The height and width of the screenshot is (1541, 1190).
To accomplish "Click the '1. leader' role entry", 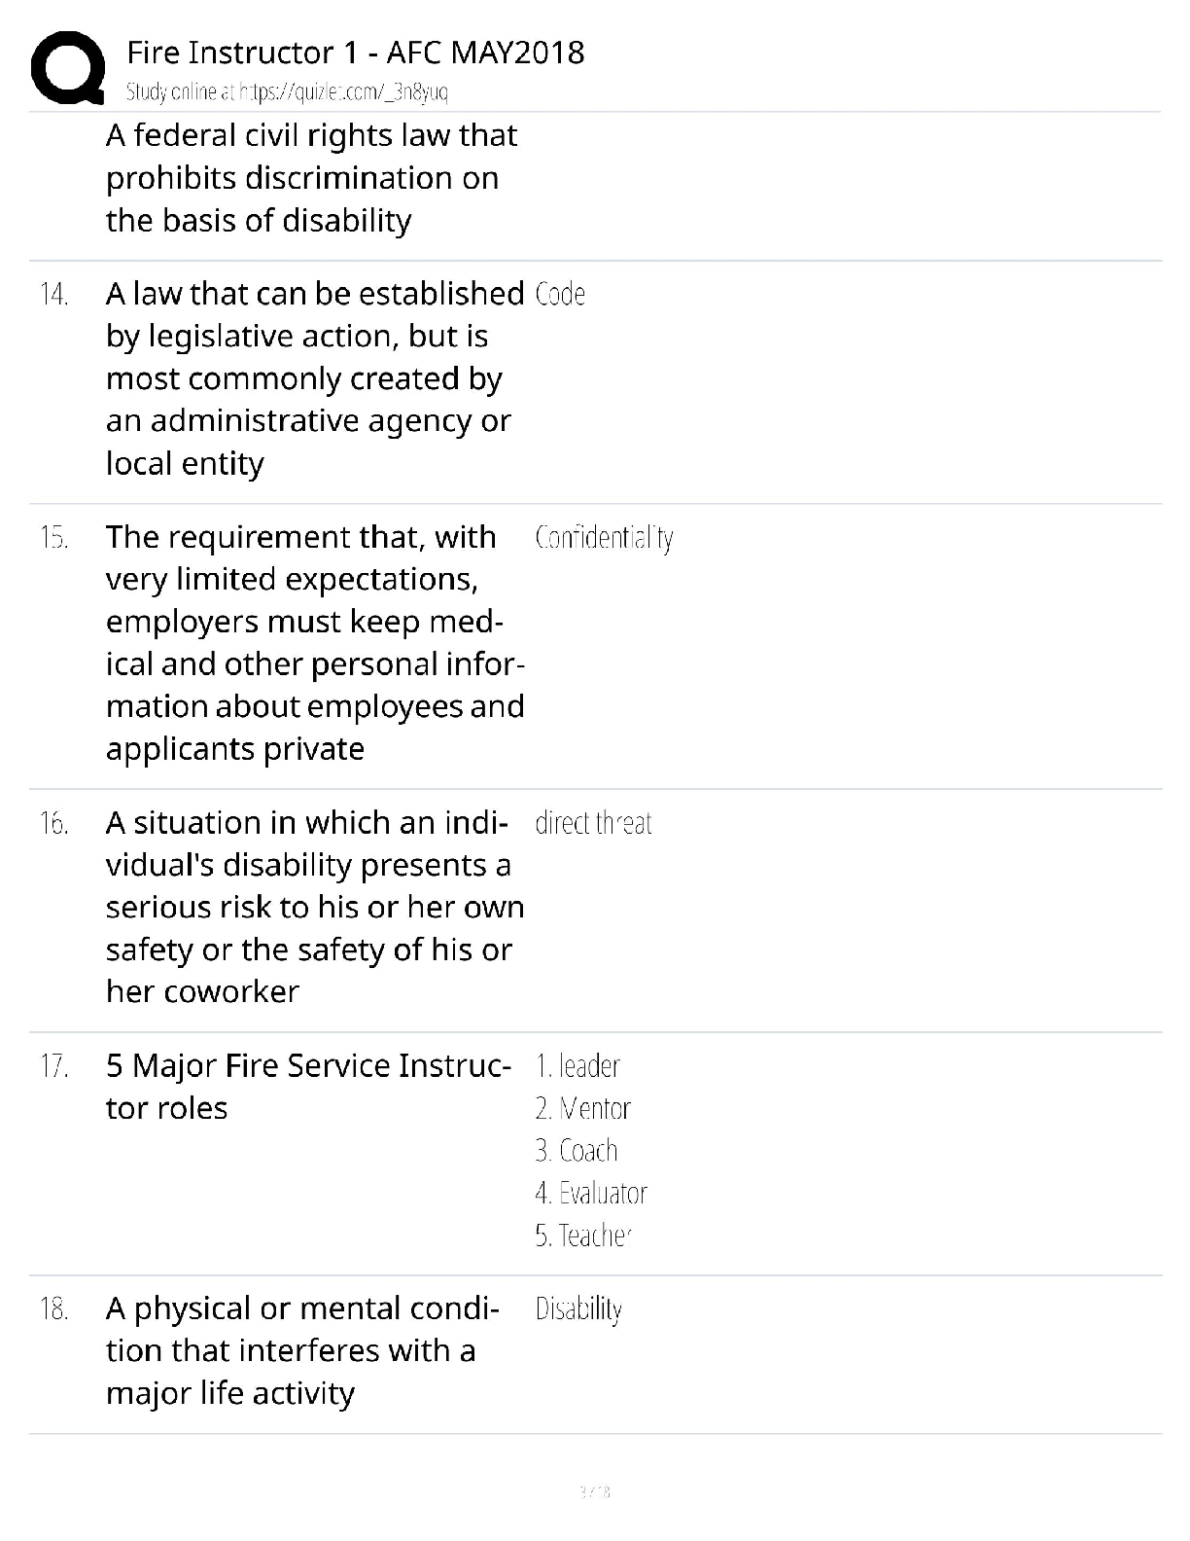I will (x=577, y=1066).
